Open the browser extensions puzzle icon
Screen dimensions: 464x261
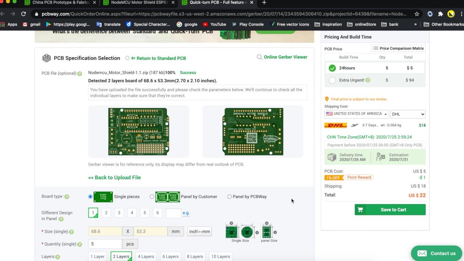point(440,14)
